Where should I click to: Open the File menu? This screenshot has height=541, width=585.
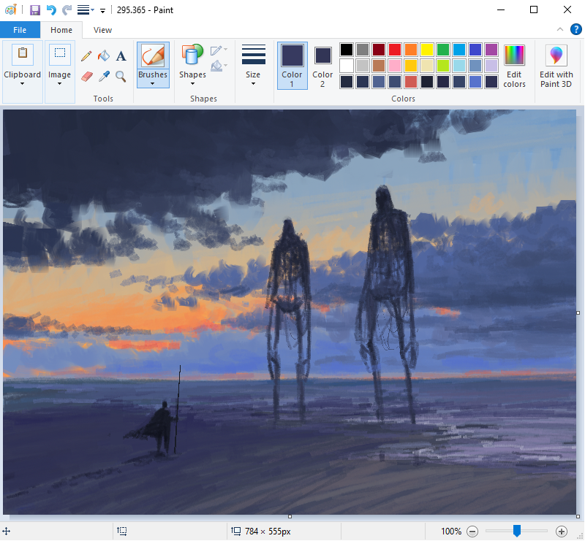(x=20, y=29)
